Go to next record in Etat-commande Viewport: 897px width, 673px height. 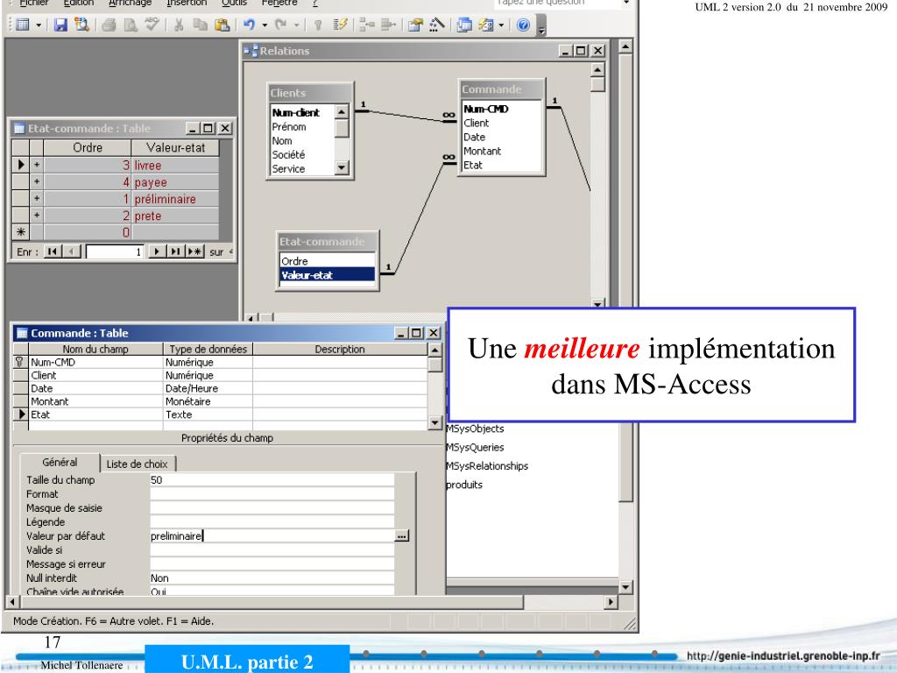(x=156, y=251)
